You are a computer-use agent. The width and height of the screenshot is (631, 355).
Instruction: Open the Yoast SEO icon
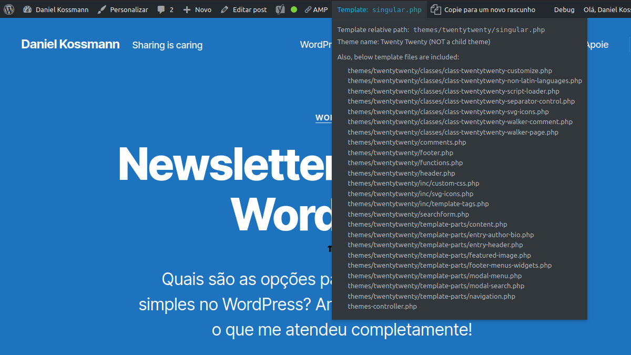pos(281,9)
